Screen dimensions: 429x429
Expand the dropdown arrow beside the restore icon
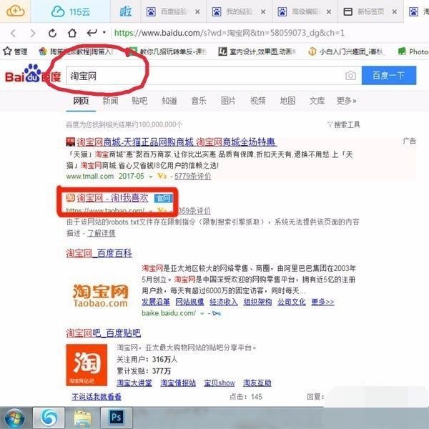[104, 32]
